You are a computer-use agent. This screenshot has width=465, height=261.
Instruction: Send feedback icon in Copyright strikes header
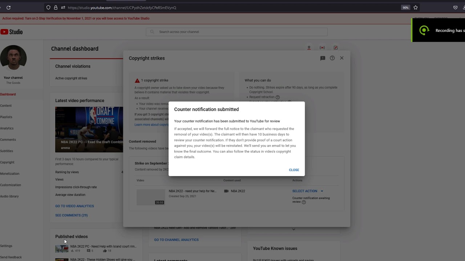pos(323,58)
